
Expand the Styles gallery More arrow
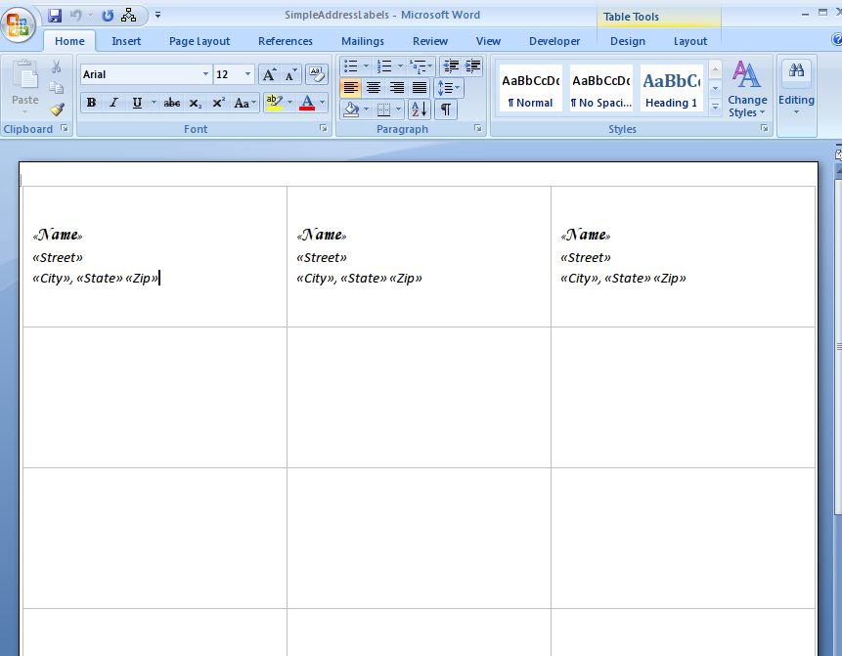tap(715, 108)
